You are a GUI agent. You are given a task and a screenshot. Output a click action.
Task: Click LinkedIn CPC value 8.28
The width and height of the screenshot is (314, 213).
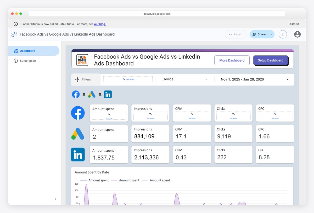tap(264, 157)
